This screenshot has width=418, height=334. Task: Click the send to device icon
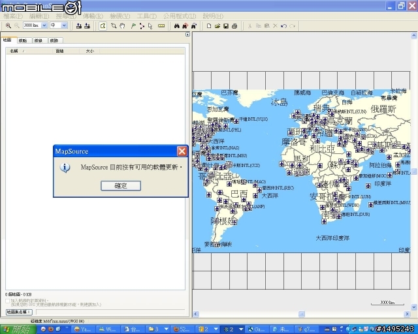tap(79, 26)
